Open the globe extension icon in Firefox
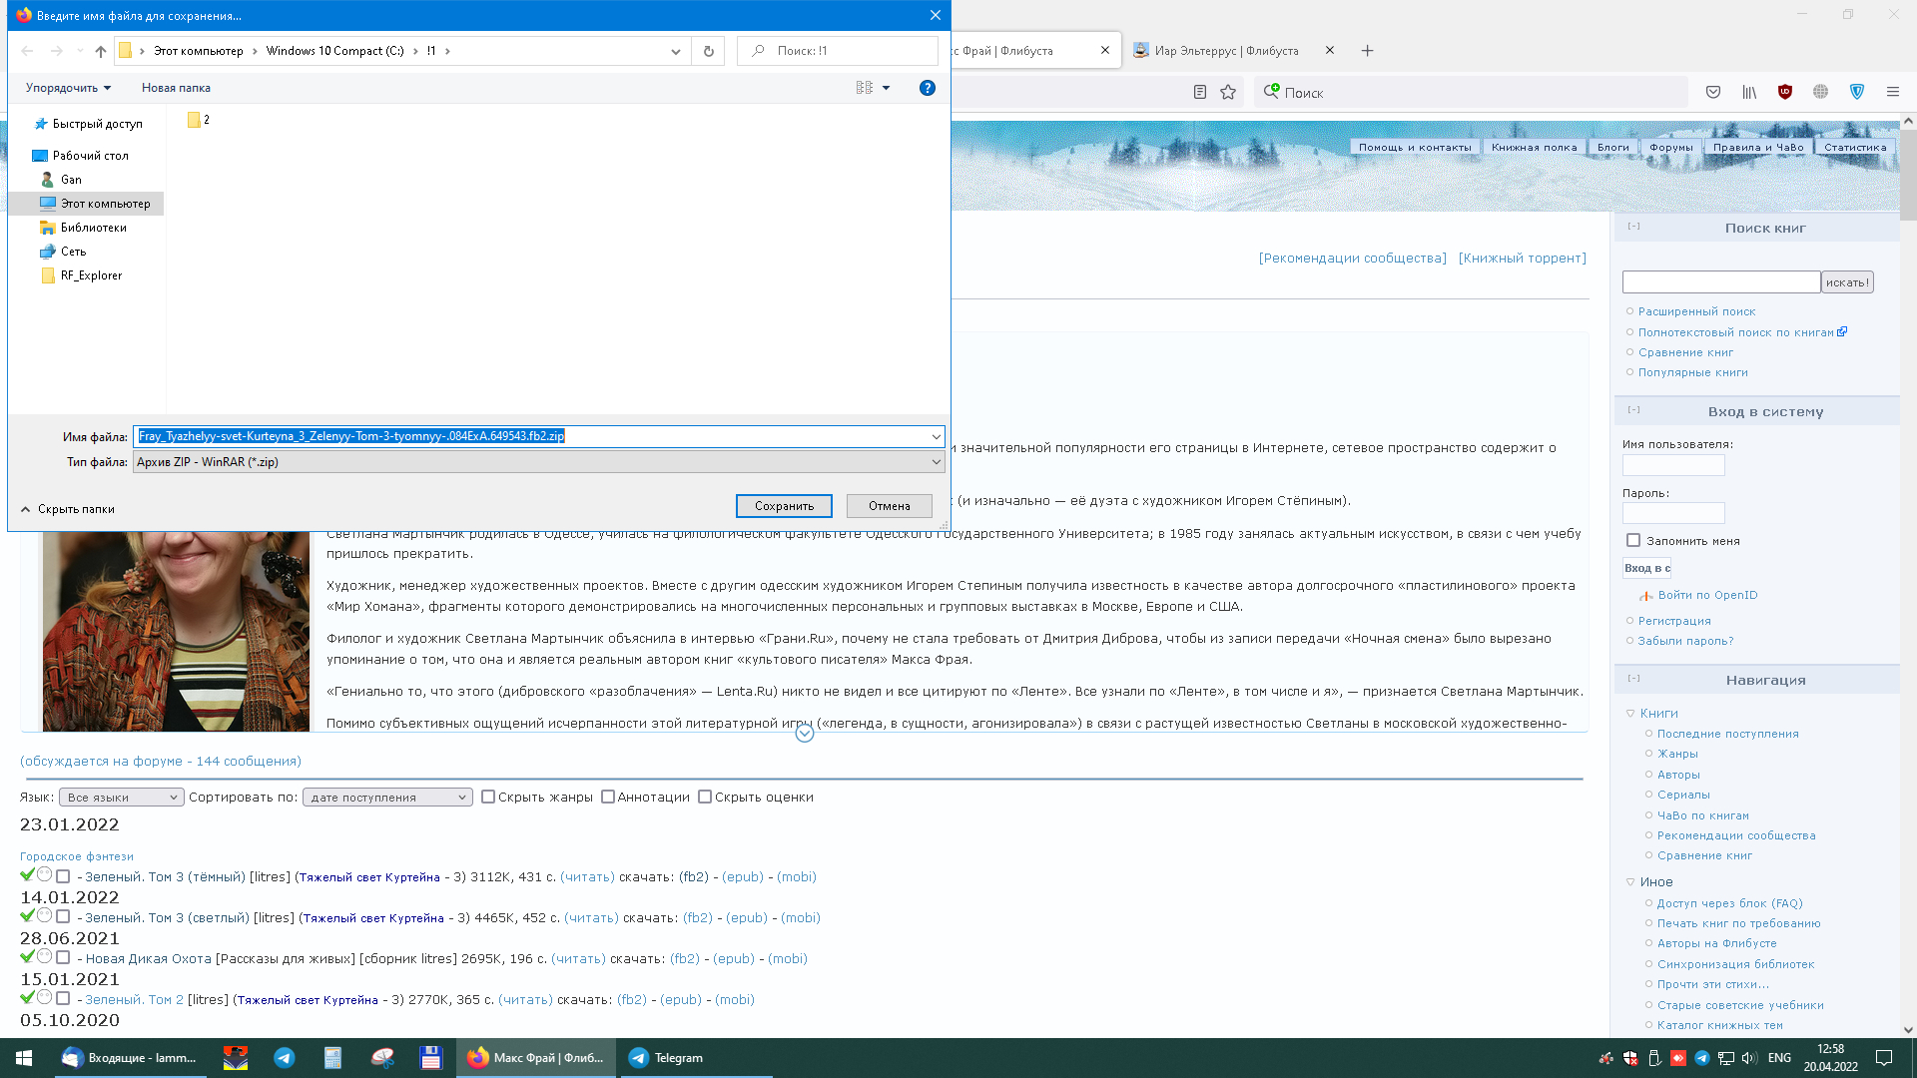The height and width of the screenshot is (1078, 1917). [x=1821, y=92]
